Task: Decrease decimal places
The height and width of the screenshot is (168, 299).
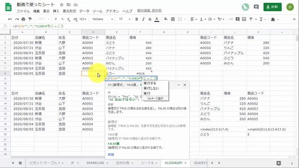Action: coord(68,19)
